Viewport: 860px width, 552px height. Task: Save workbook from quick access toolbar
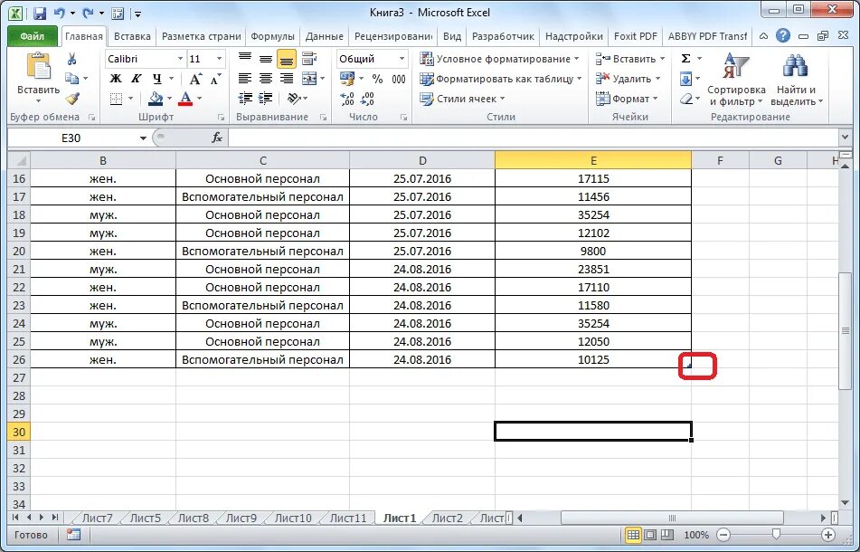coord(39,13)
